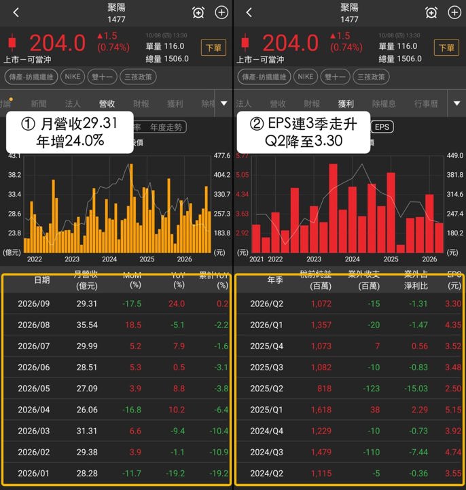The width and height of the screenshot is (466, 490).
Task: Switch to 新聞 tab in left panel
Action: point(39,103)
